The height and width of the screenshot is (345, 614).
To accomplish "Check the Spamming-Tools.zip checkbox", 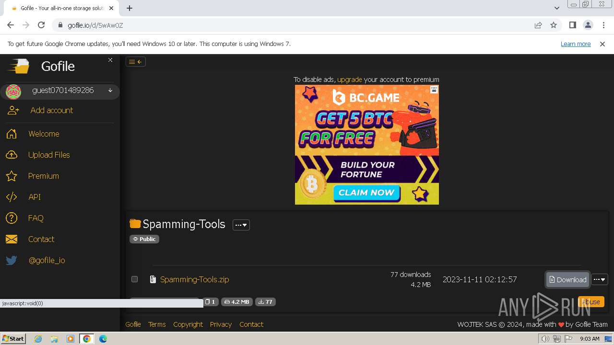I will [x=134, y=279].
